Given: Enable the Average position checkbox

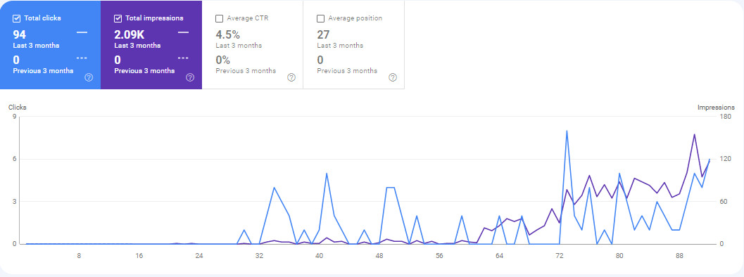Looking at the screenshot, I should [x=320, y=18].
